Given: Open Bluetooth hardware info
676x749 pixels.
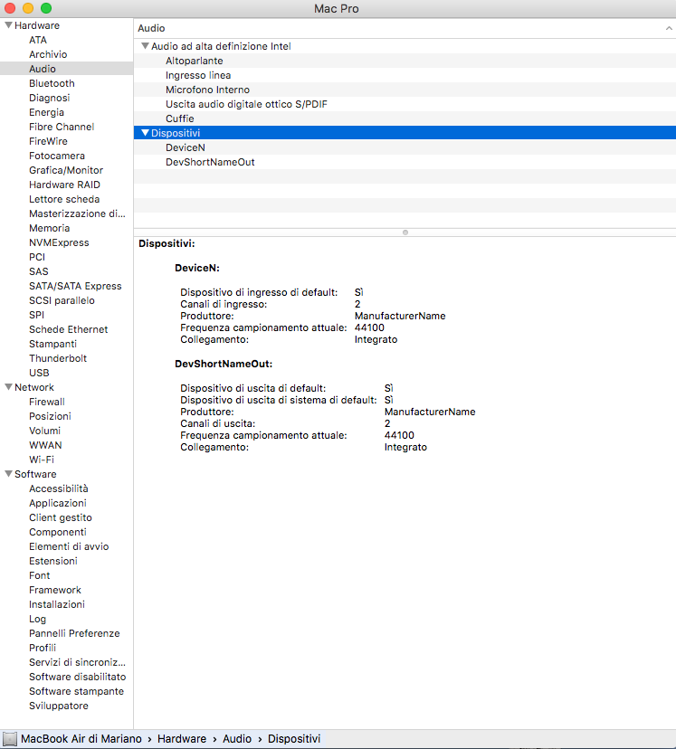Looking at the screenshot, I should click(x=52, y=83).
